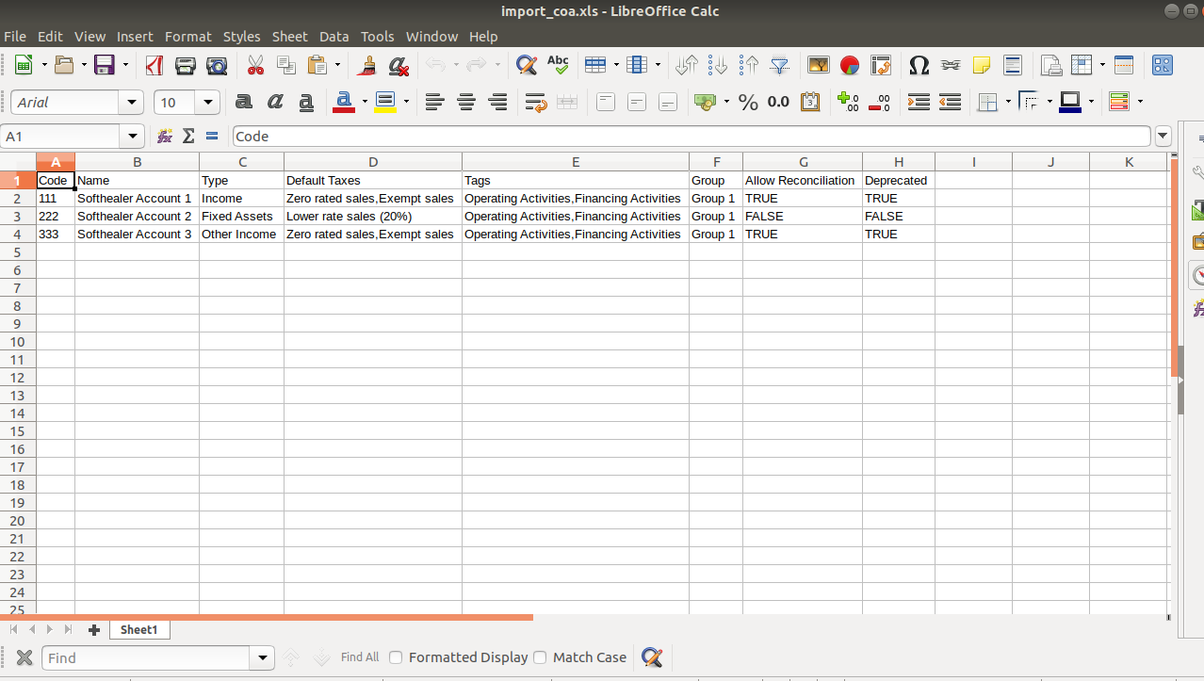This screenshot has width=1204, height=681.
Task: Open the Find field history dropdown
Action: click(x=263, y=657)
